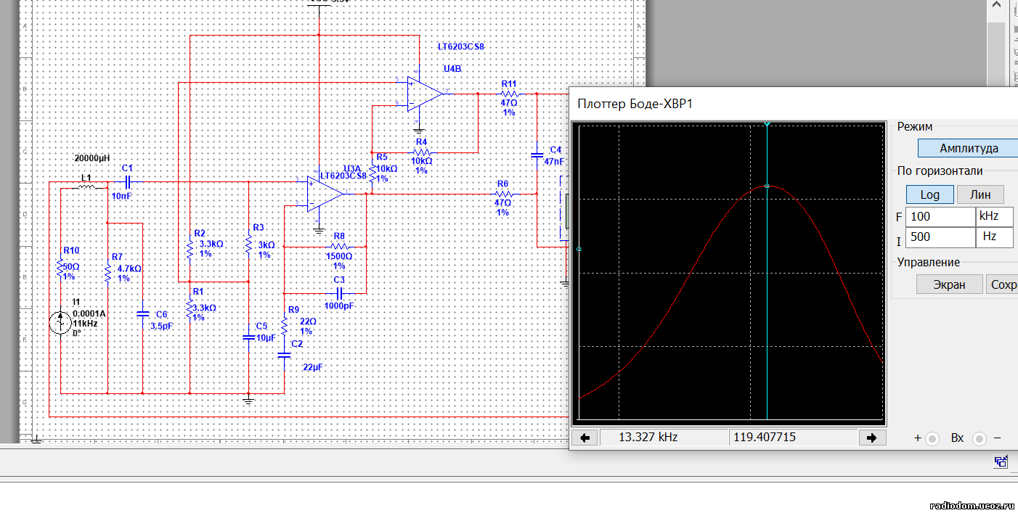Select resistor R7 4.7kΩ symbol
The width and height of the screenshot is (1018, 513).
107,274
